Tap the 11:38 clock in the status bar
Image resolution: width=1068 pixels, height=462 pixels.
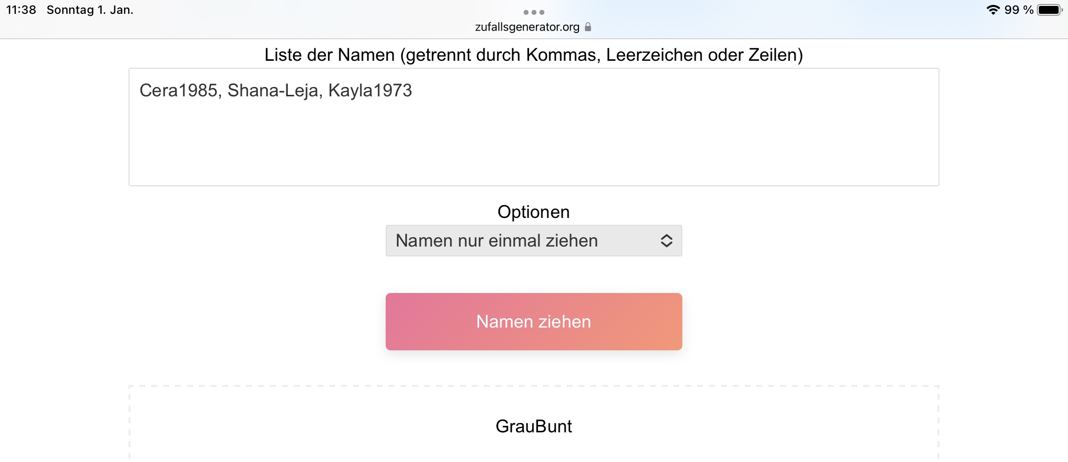(x=21, y=10)
